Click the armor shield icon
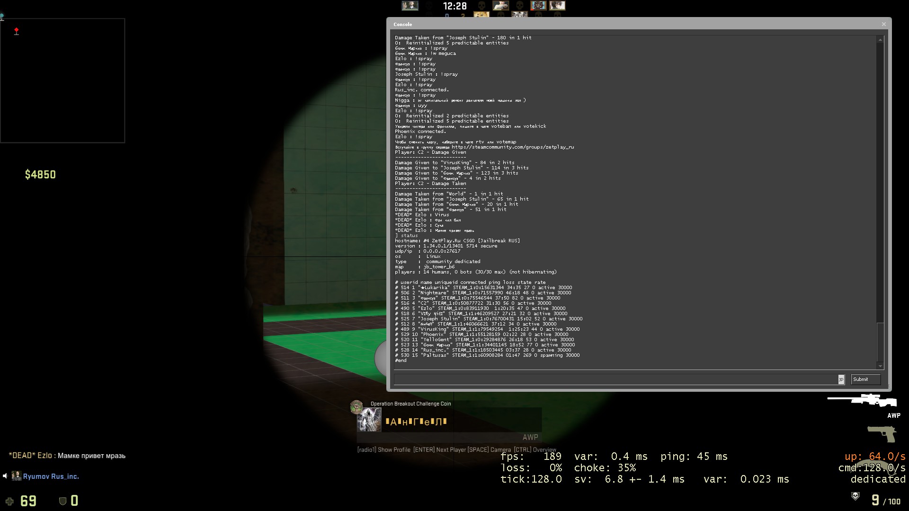 coord(62,501)
